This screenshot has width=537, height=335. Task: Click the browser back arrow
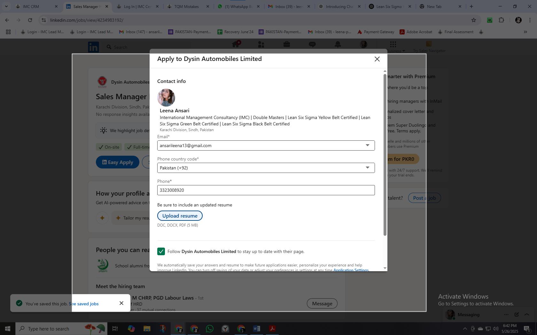pos(7,20)
